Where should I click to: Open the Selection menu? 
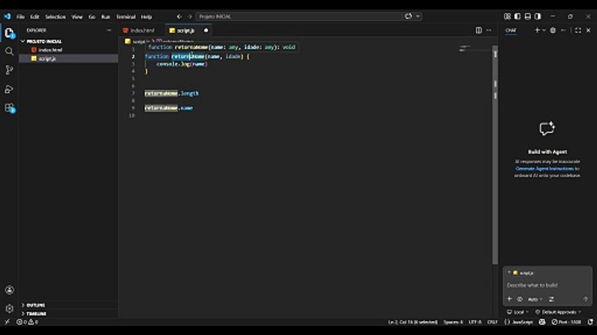[55, 17]
